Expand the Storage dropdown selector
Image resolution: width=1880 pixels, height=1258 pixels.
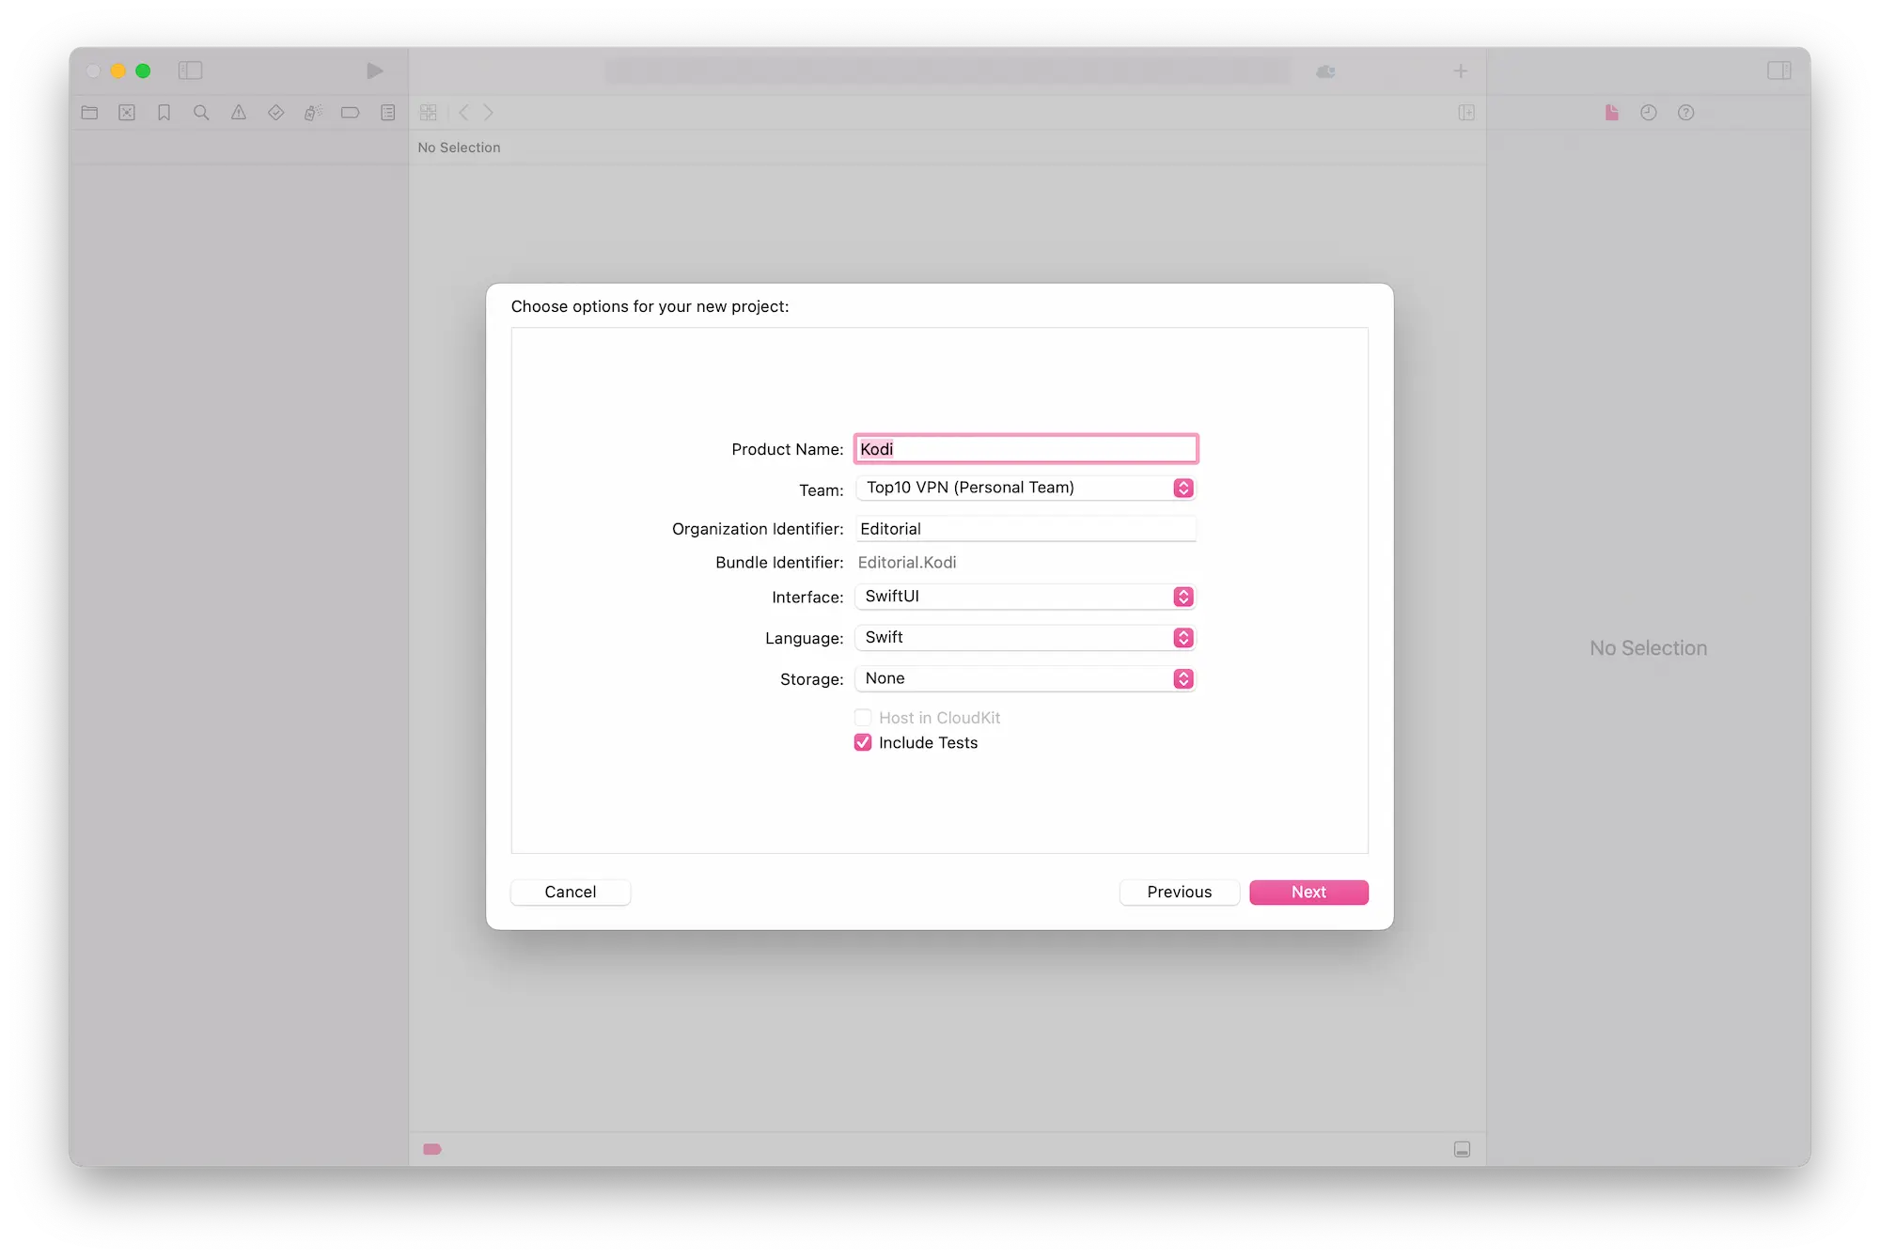tap(1183, 678)
